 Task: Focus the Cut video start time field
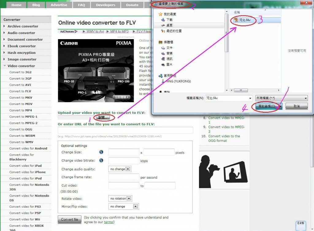click(124, 185)
